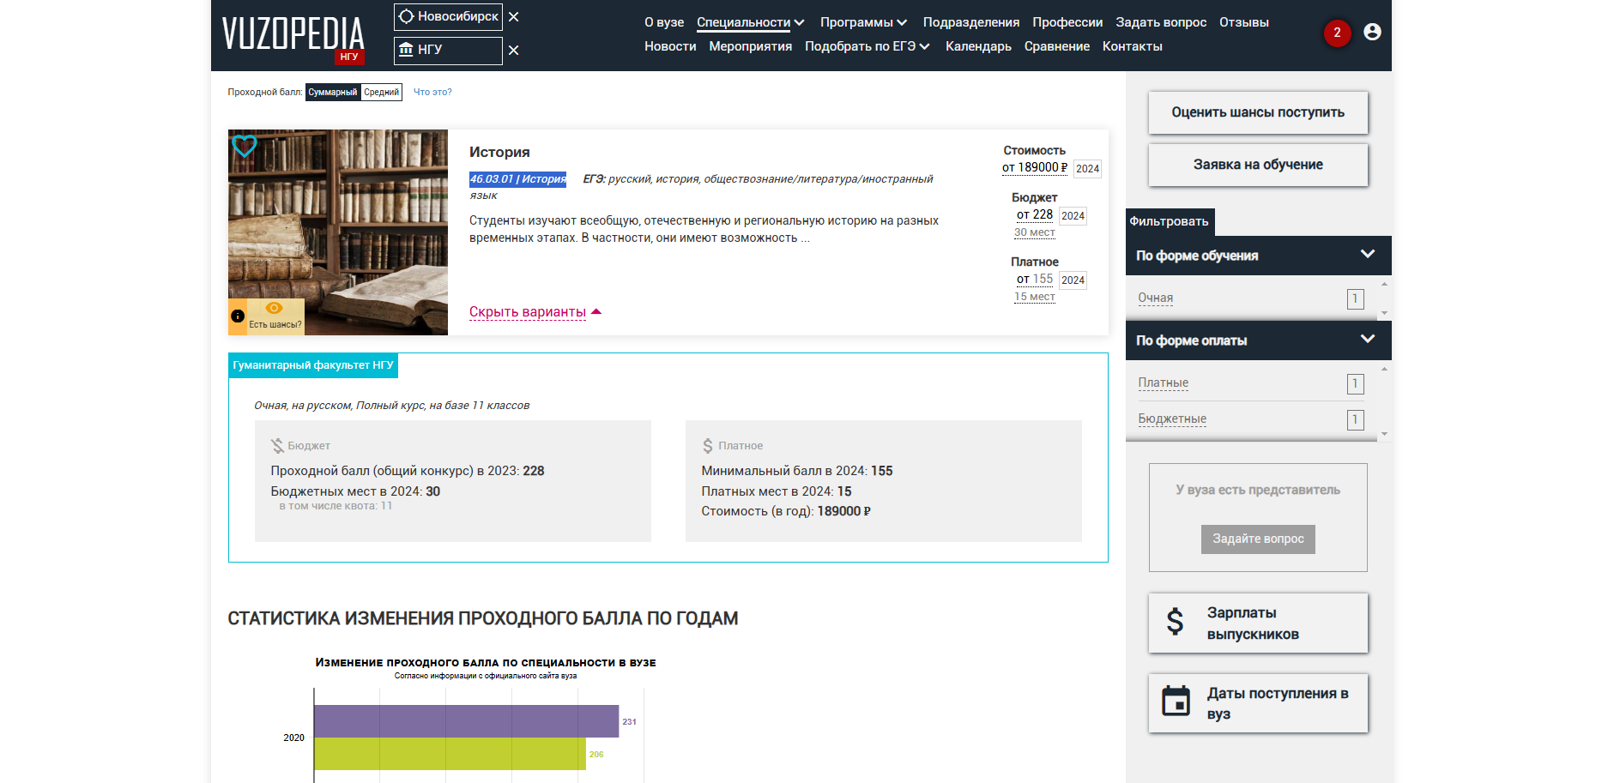Toggle the Очная filter checkbox
1602x783 pixels.
coord(1356,299)
